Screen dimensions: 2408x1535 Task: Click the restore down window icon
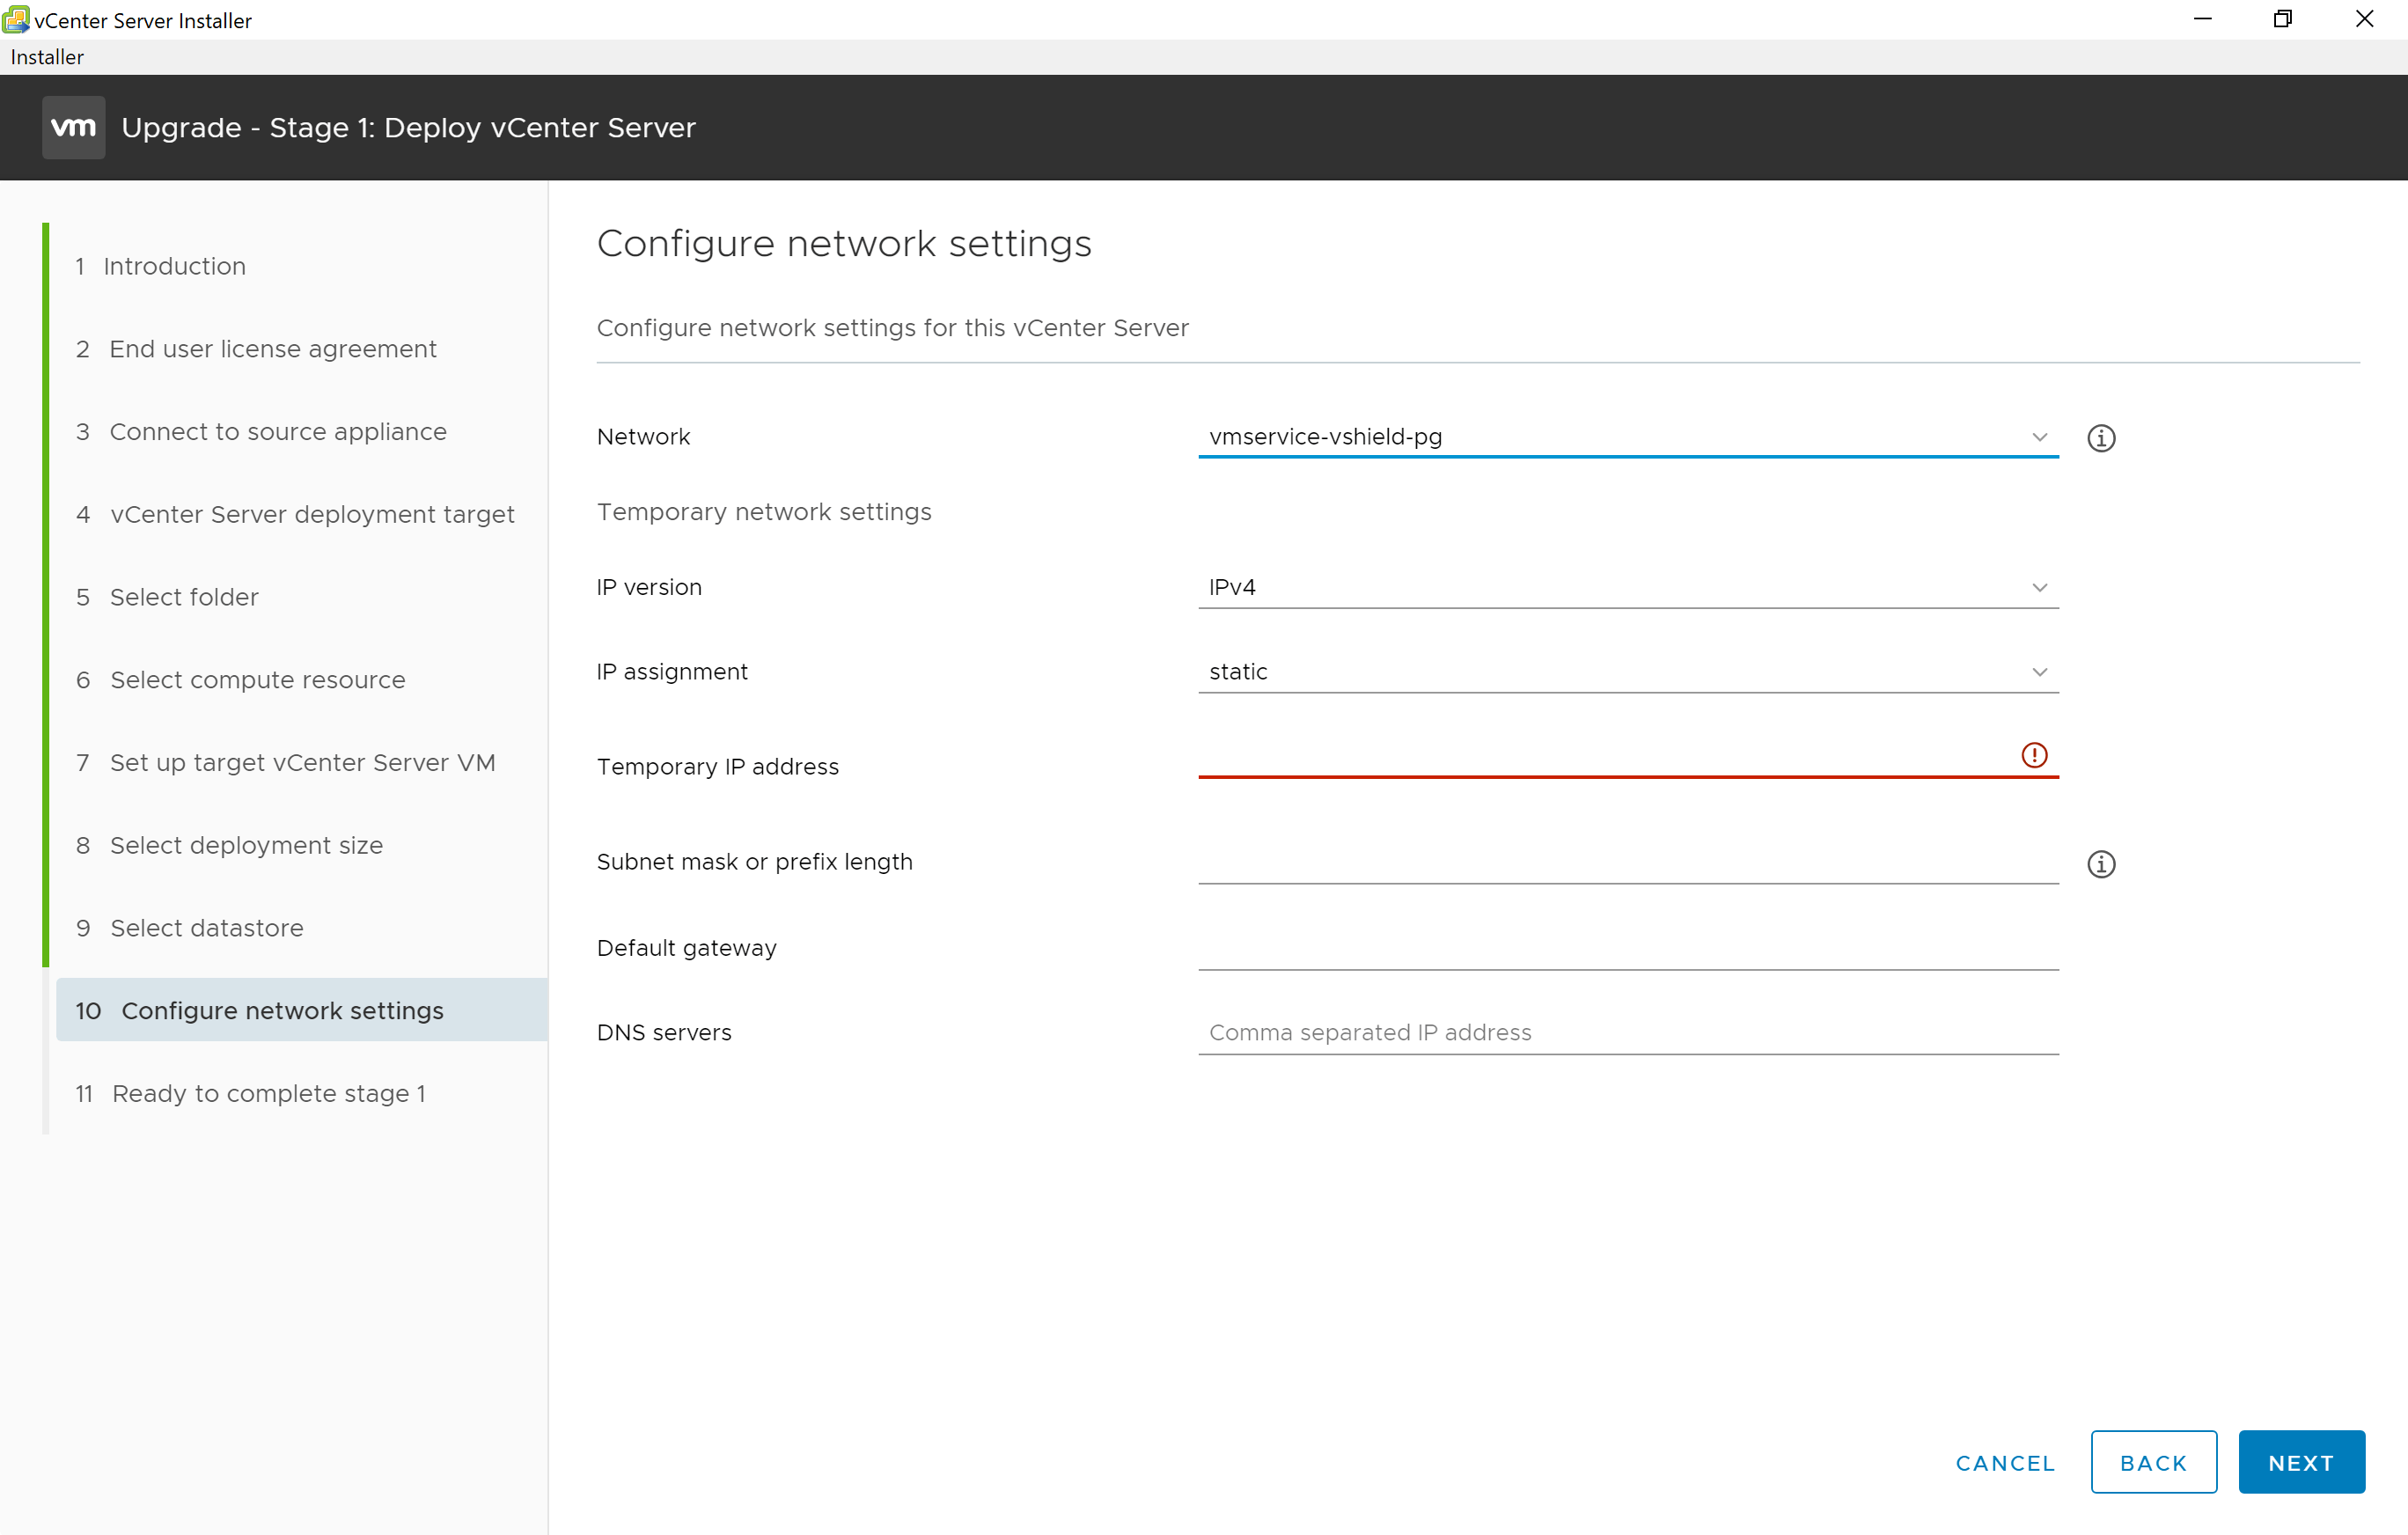pyautogui.click(x=2283, y=18)
